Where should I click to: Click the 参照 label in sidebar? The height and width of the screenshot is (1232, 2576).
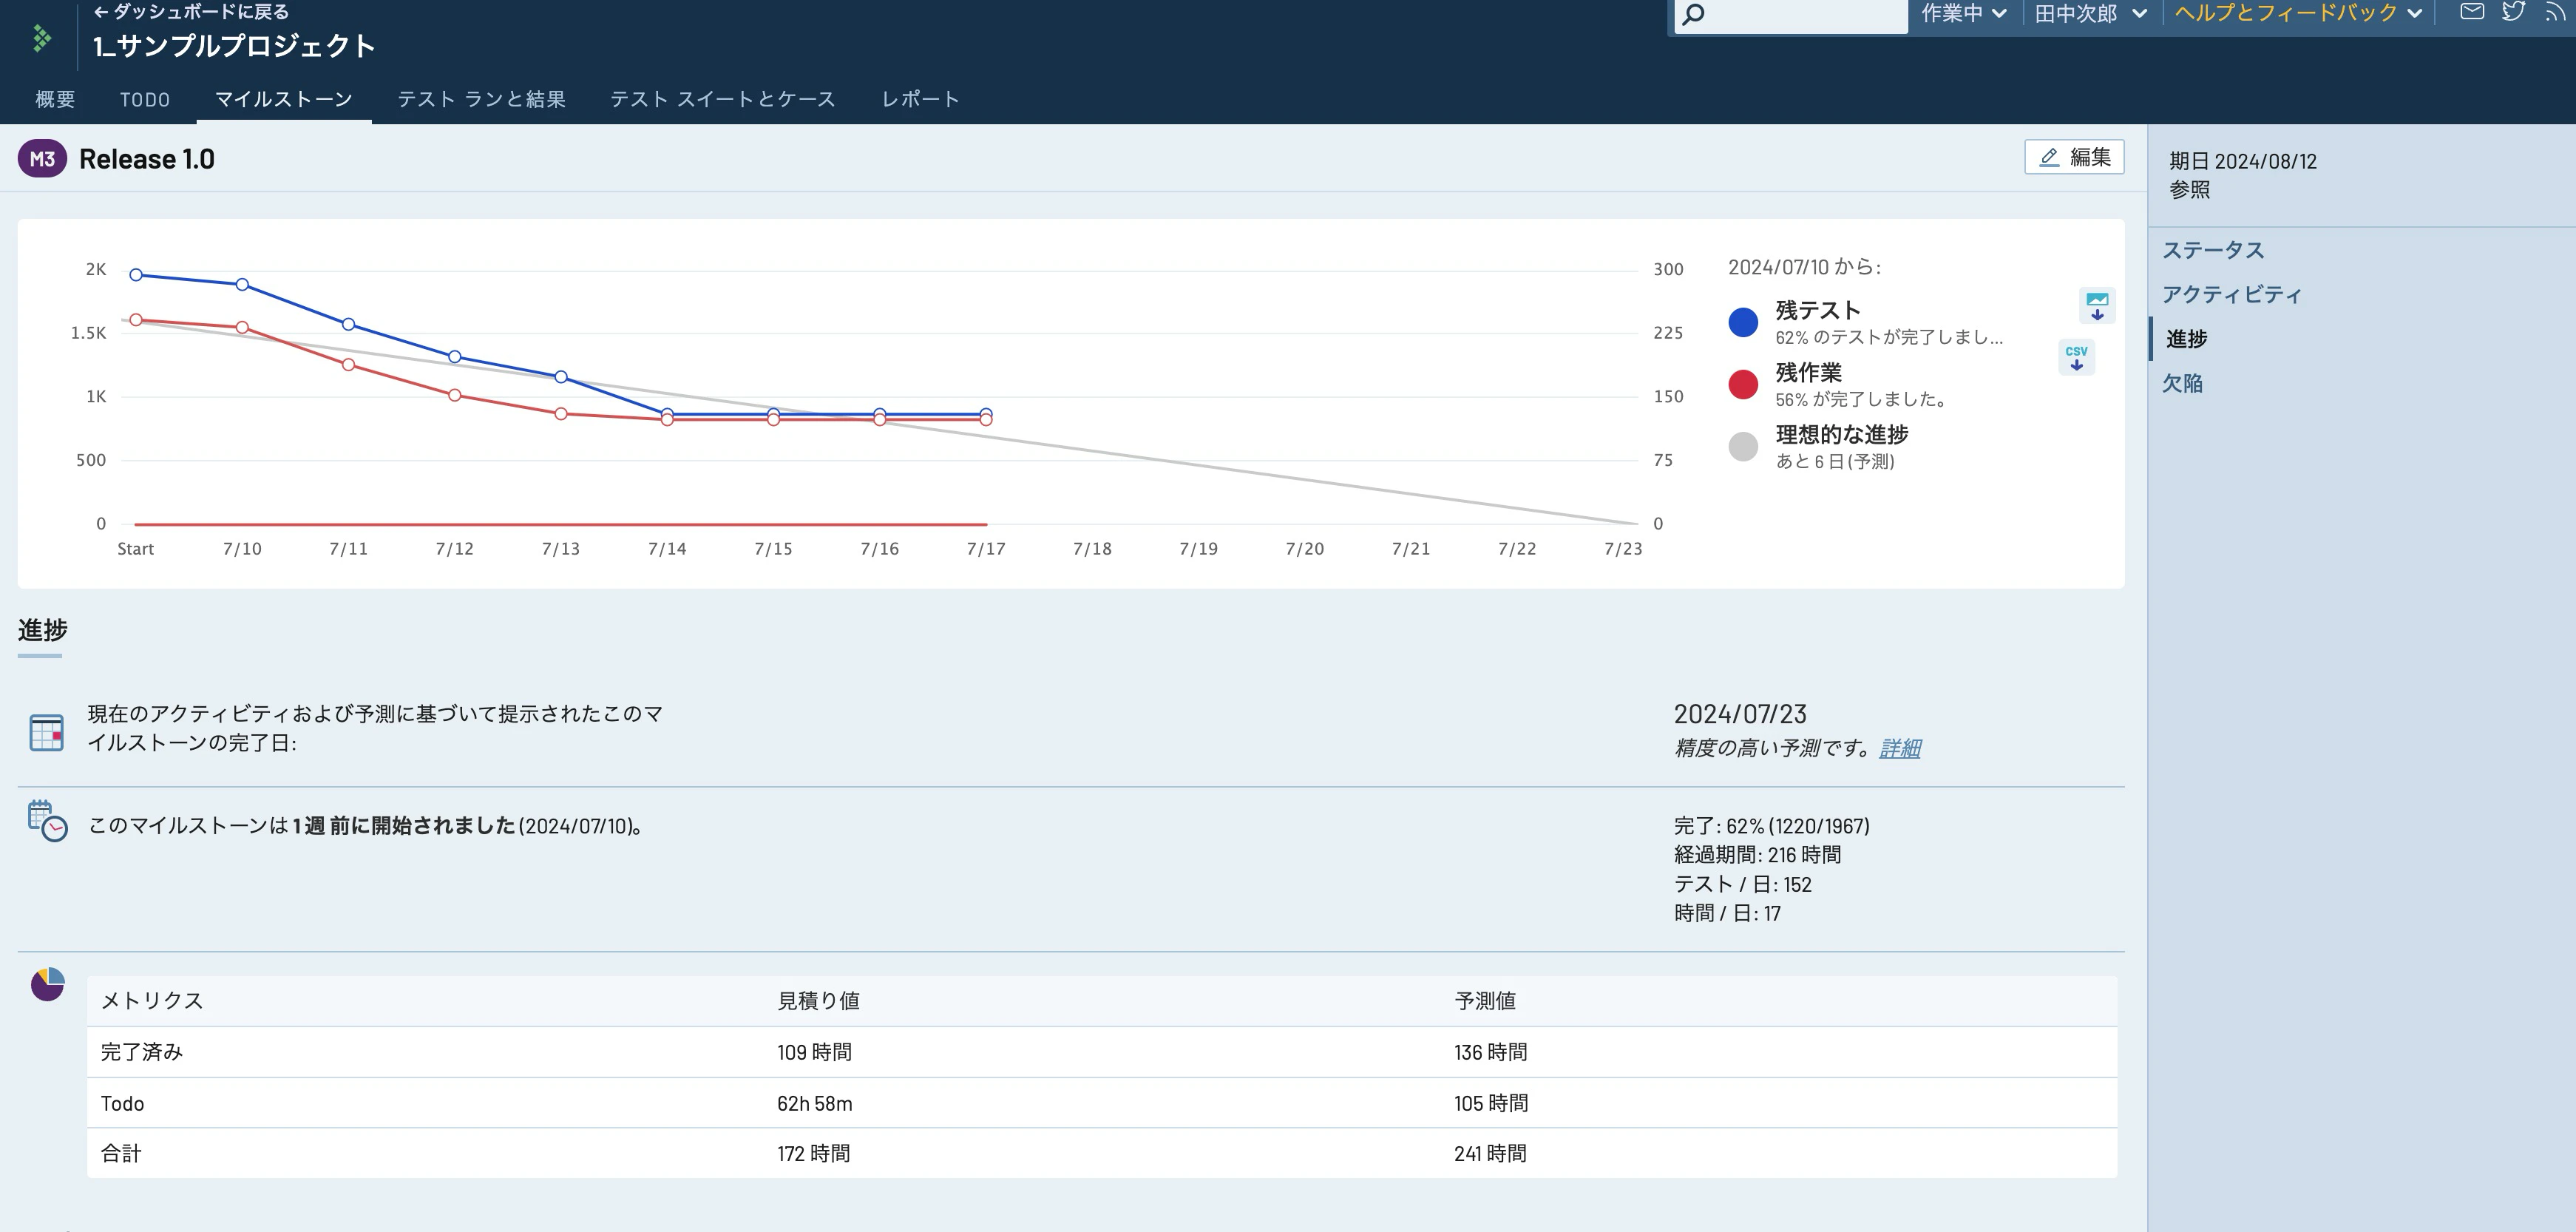click(2190, 190)
